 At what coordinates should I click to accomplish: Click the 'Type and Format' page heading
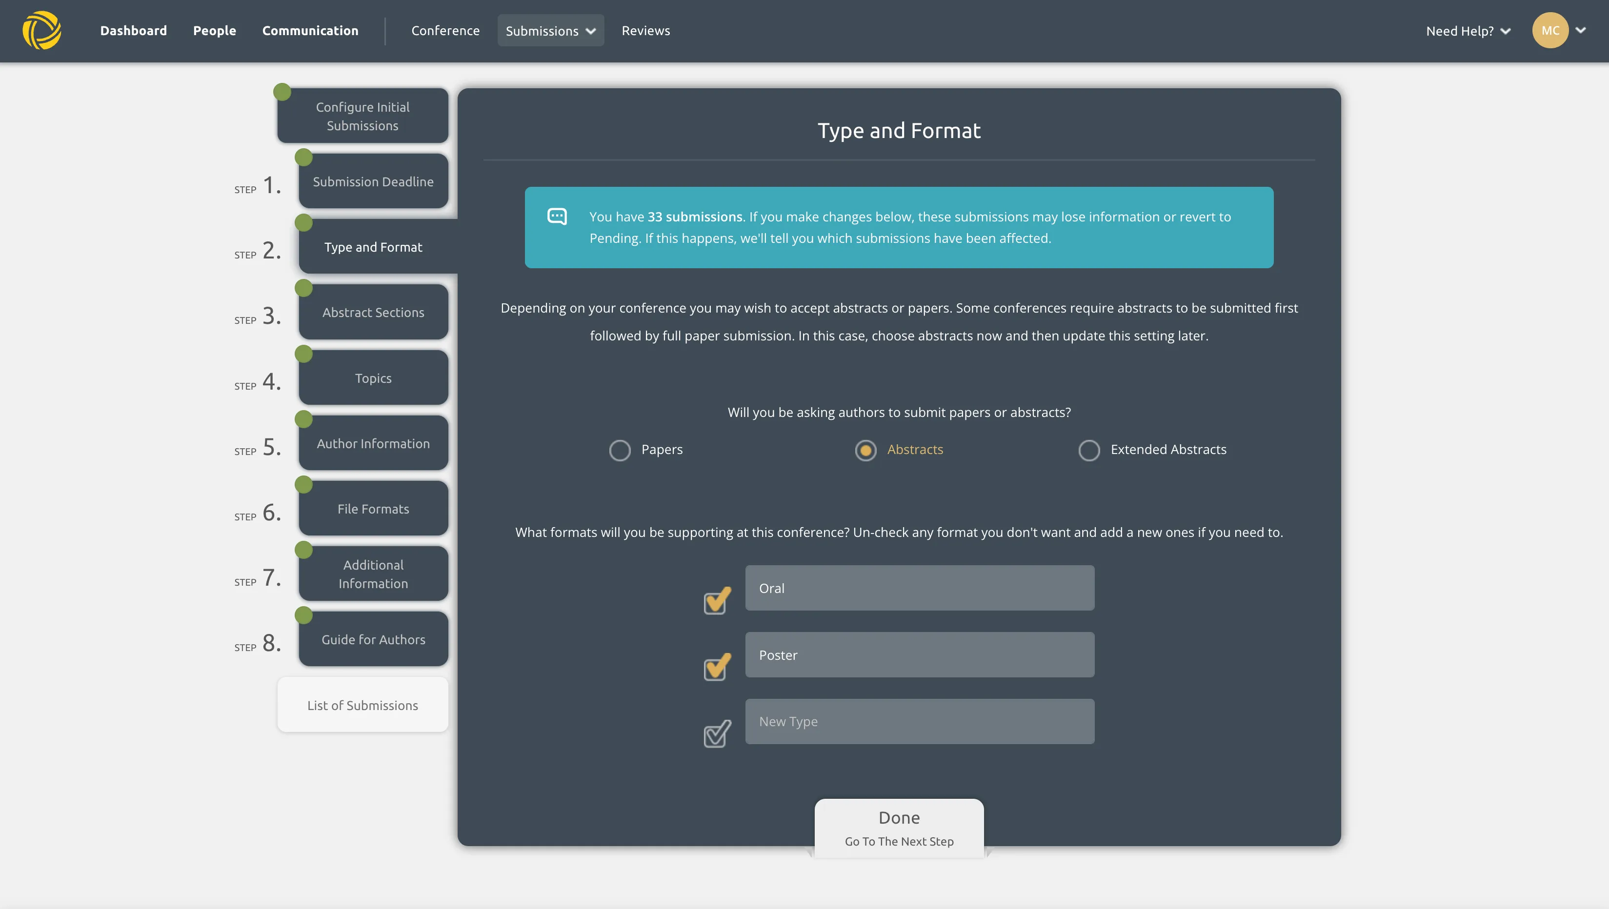[899, 131]
